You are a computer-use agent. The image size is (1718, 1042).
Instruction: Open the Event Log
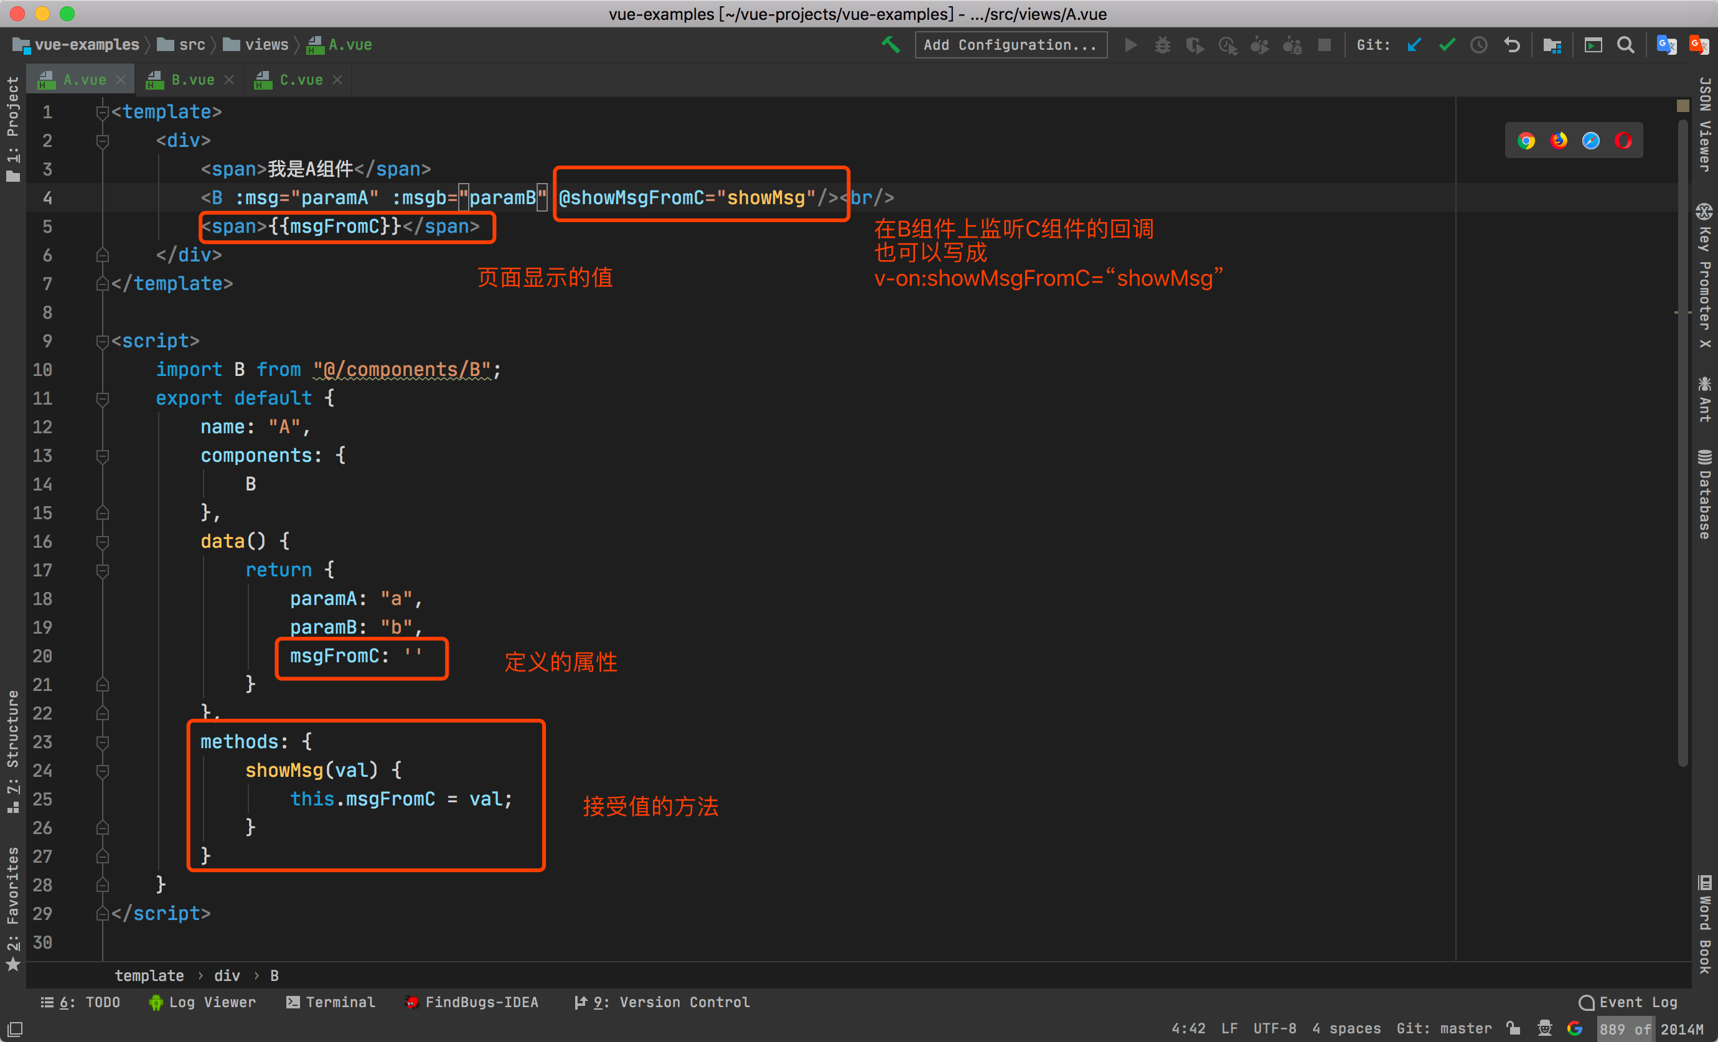point(1628,1002)
